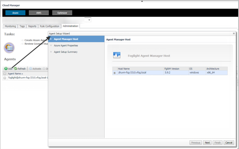Select the foglight@zhuvm-fog-3310.vfog.local agent name
This screenshot has width=239, height=149.
28,78
